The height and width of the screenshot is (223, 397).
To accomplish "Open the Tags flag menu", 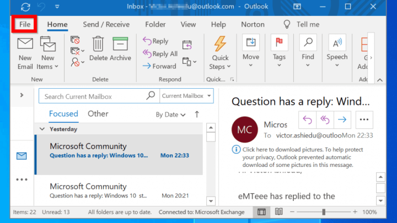I will point(279,51).
